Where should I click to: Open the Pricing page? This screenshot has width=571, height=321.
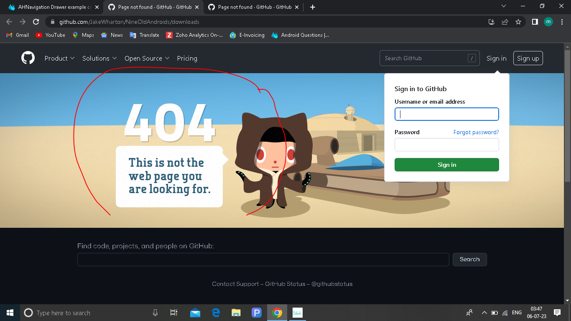tap(187, 59)
